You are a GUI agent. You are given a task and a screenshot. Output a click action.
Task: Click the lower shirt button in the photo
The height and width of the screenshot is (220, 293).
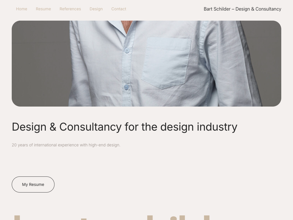(126, 87)
